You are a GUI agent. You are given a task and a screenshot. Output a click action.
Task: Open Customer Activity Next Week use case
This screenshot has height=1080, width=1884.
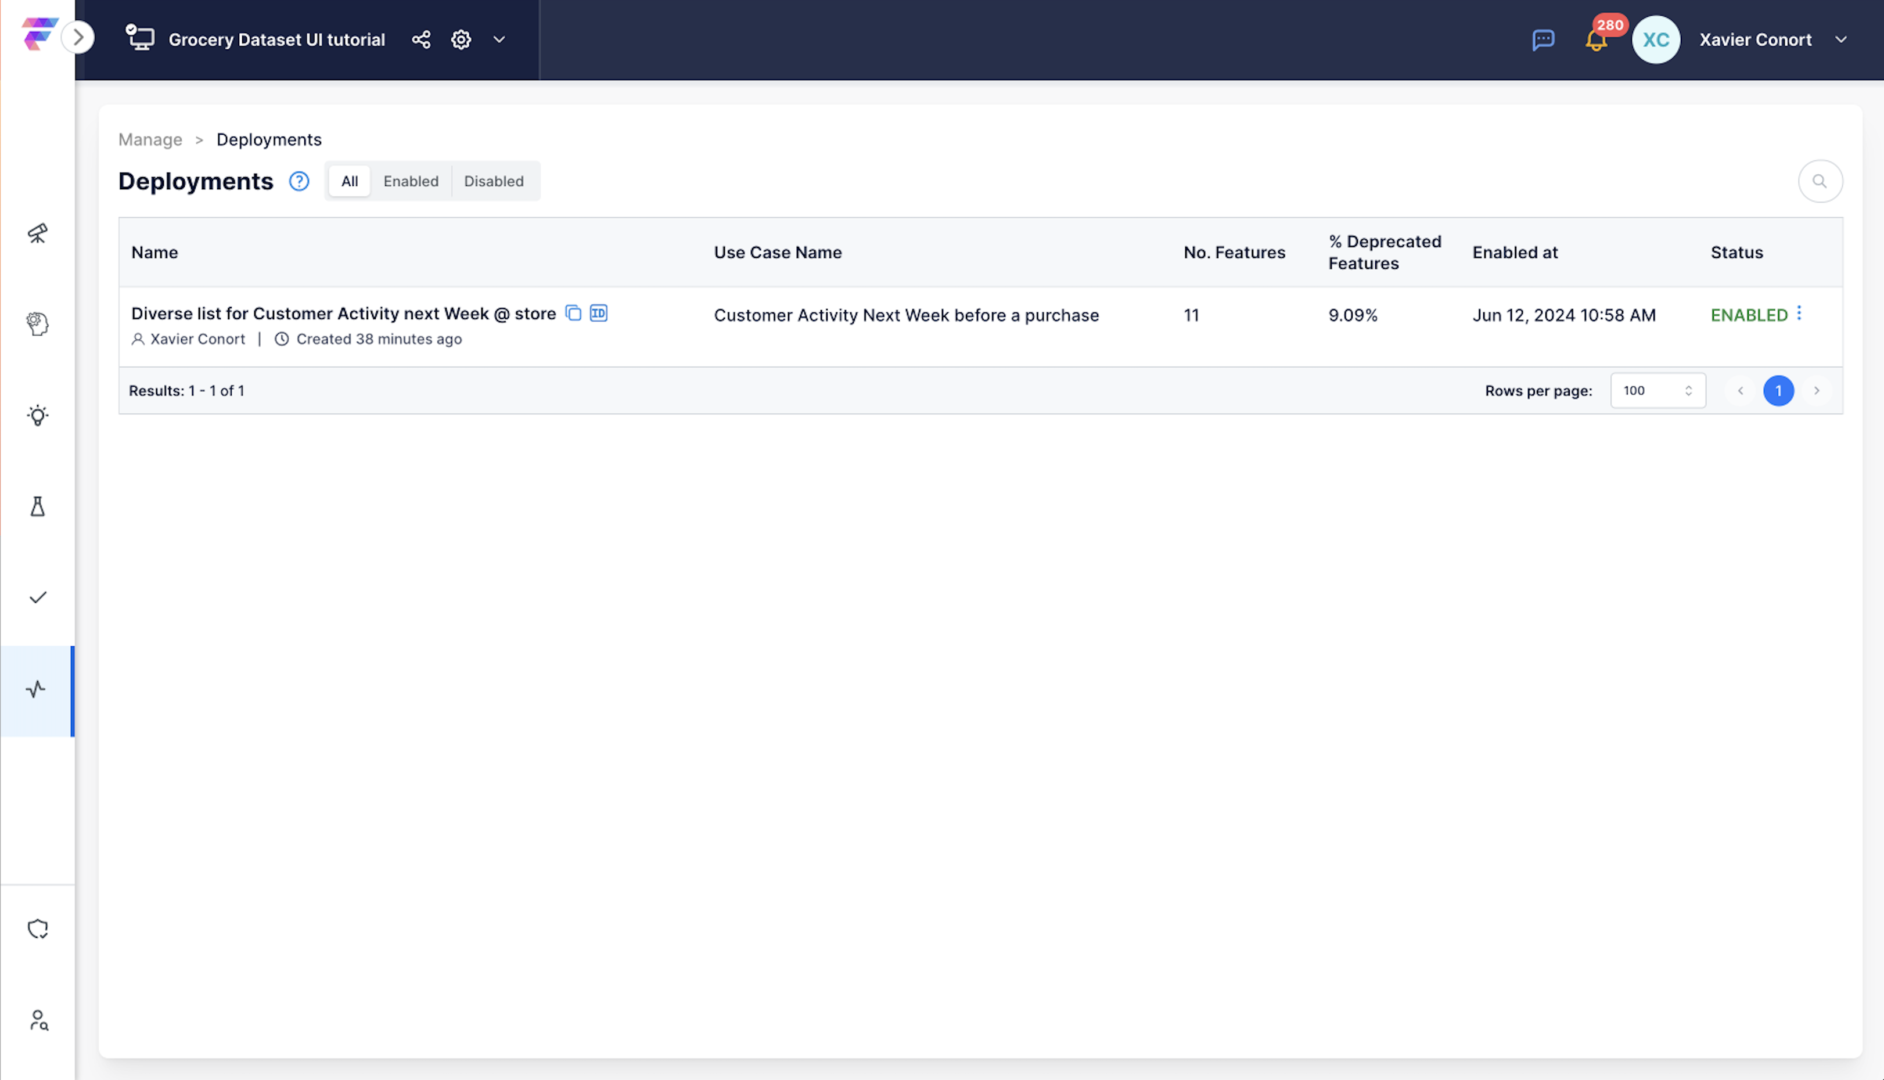tap(907, 315)
